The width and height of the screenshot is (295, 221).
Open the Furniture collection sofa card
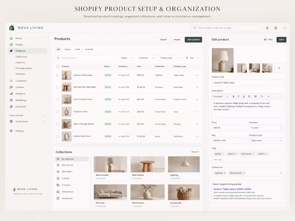pyautogui.click(x=110, y=196)
